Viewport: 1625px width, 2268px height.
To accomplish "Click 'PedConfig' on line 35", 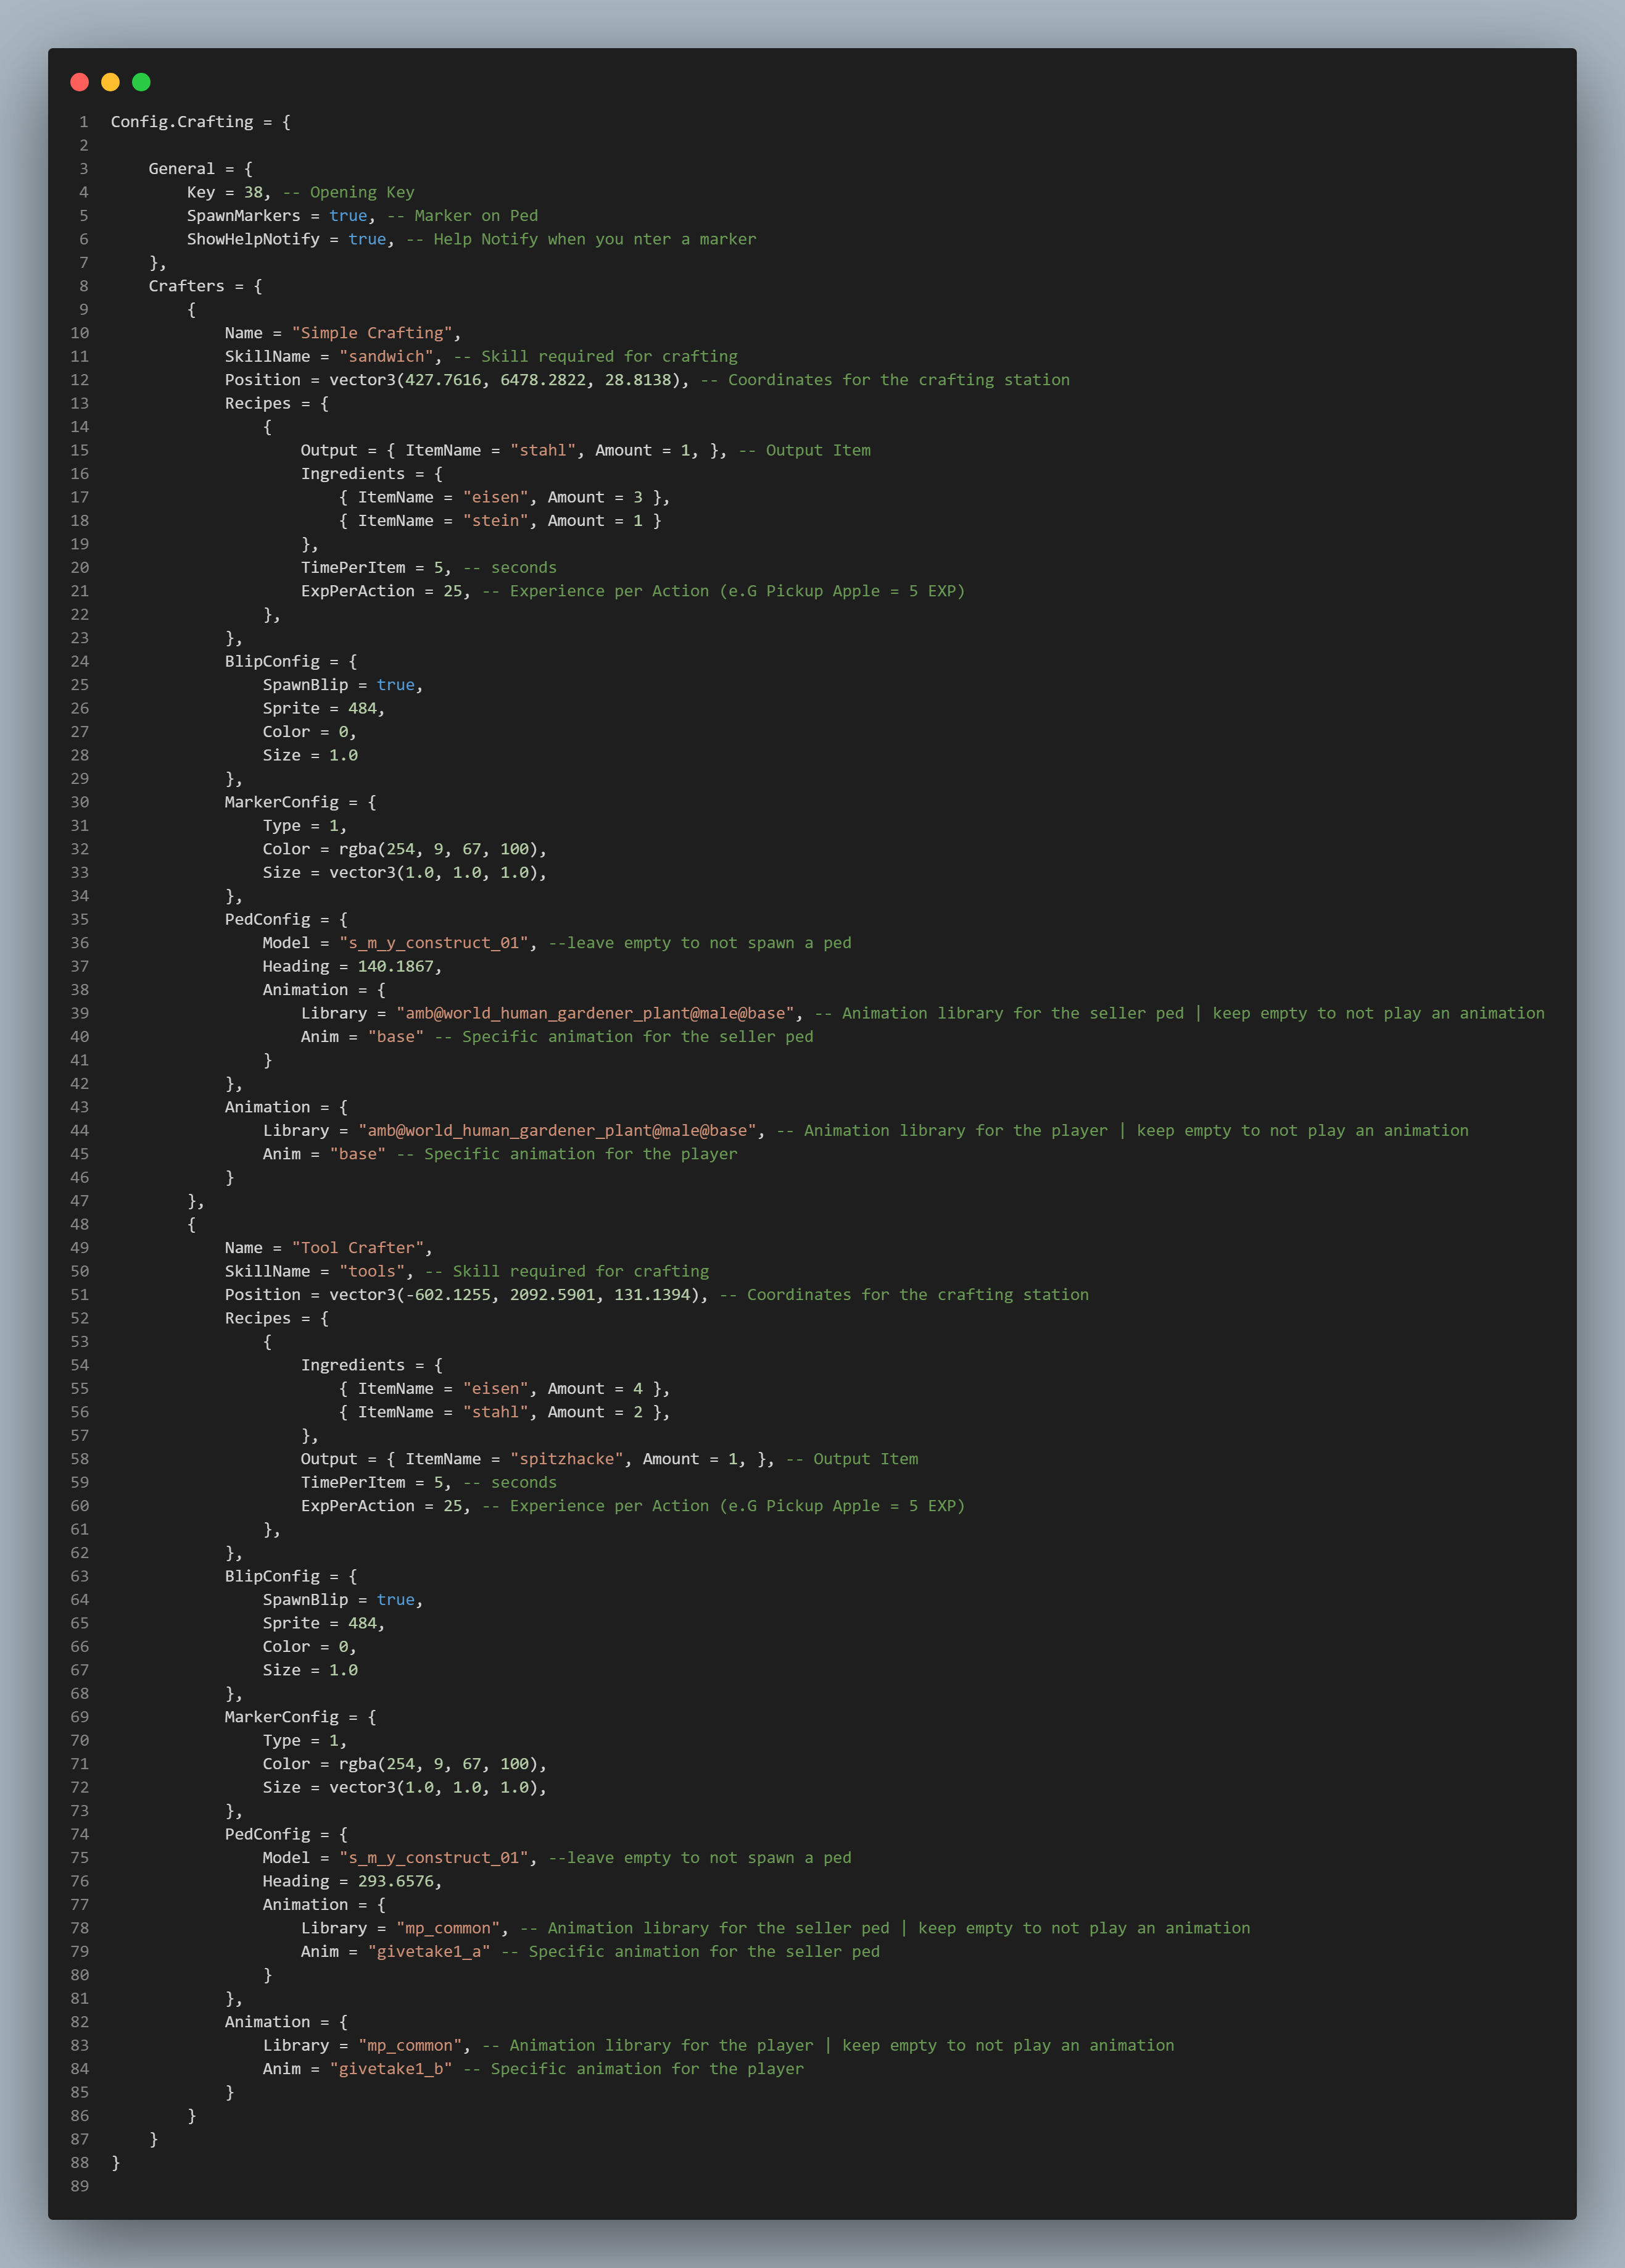I will [x=268, y=919].
